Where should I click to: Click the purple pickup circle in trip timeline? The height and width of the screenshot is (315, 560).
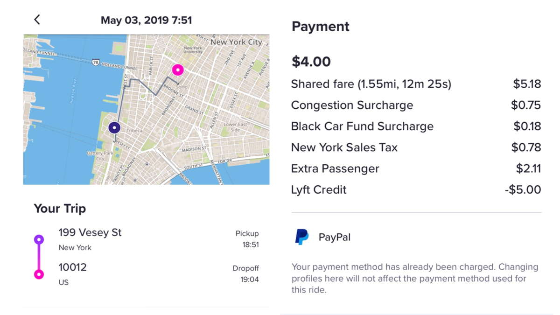39,239
